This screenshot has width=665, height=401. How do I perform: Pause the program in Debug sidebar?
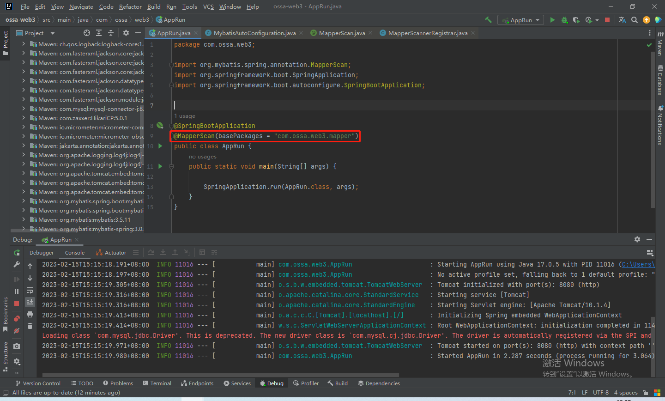(17, 291)
